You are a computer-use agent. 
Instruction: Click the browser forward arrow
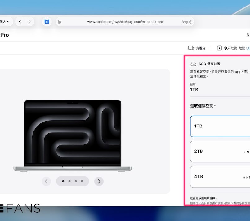[x=29, y=22]
